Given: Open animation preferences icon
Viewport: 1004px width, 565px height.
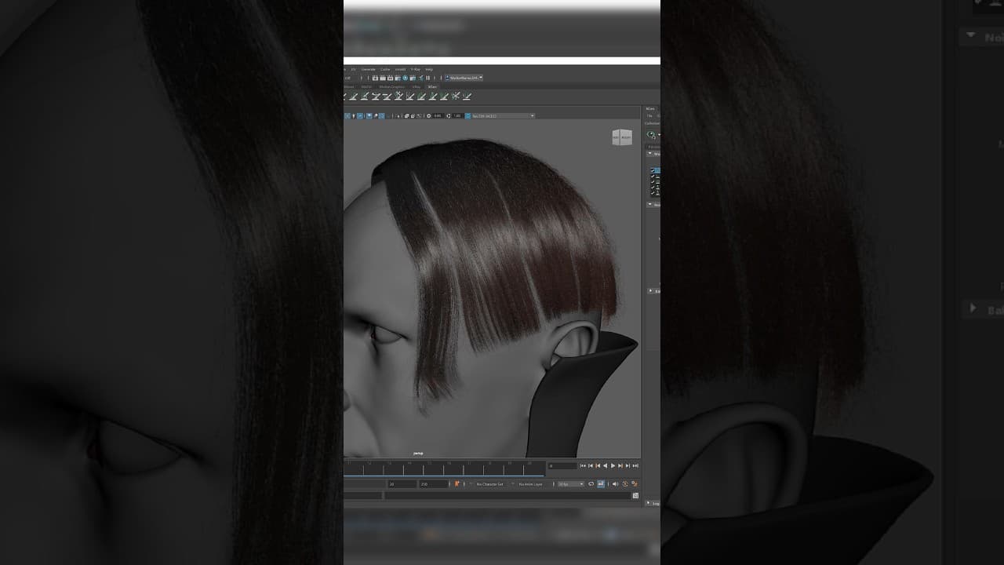Looking at the screenshot, I should 635,484.
